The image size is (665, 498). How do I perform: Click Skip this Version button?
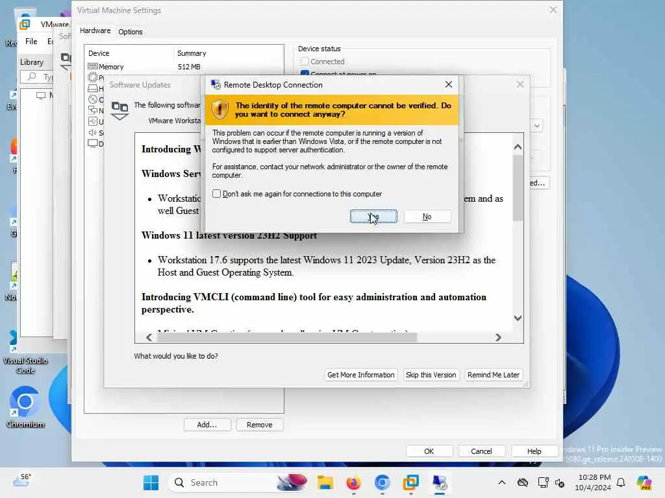click(431, 375)
